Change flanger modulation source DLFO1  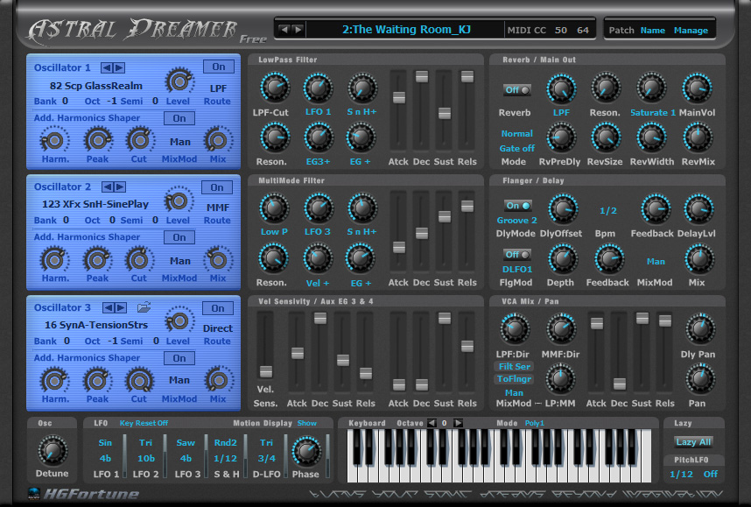[x=517, y=270]
